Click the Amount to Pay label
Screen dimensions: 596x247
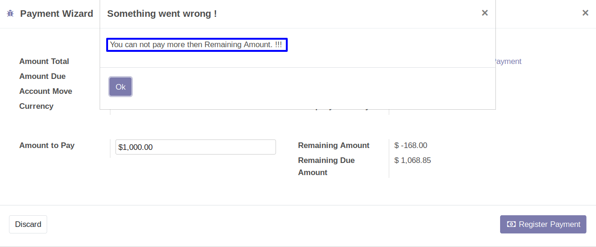pos(47,145)
